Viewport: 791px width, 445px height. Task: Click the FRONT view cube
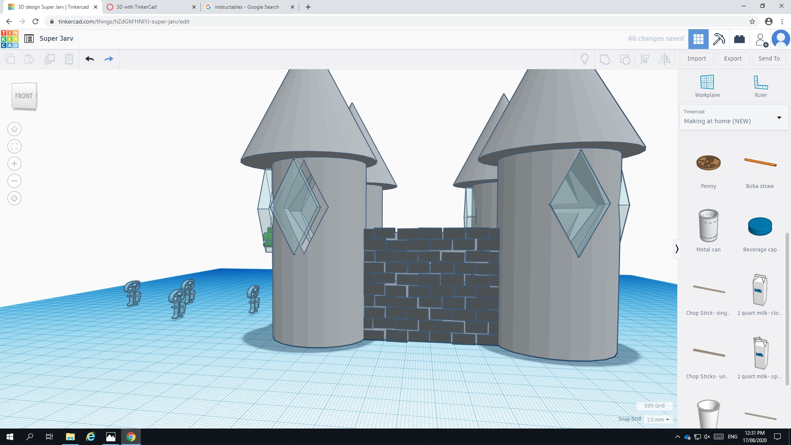[x=24, y=96]
